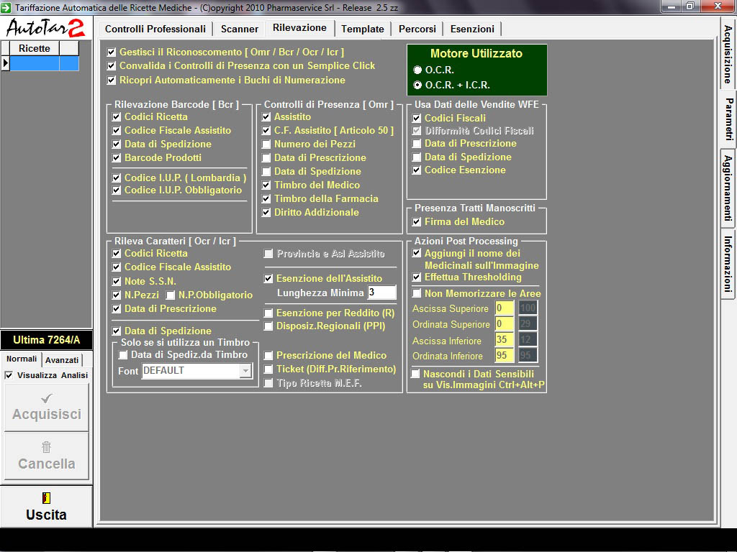Click the Ascissa Superiore yellow field

pyautogui.click(x=504, y=308)
